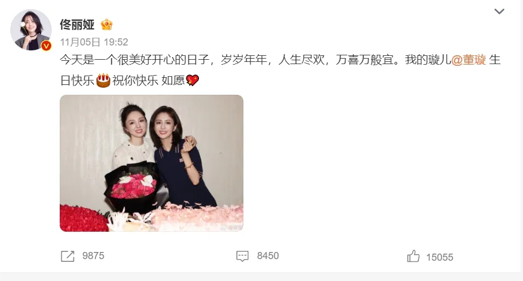
Task: Click the Weibo watermark on the photo
Action: (230, 227)
